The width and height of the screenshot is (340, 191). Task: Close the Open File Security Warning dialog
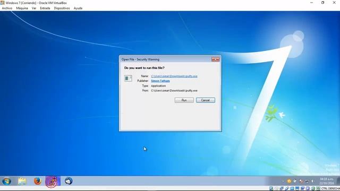pos(215,59)
